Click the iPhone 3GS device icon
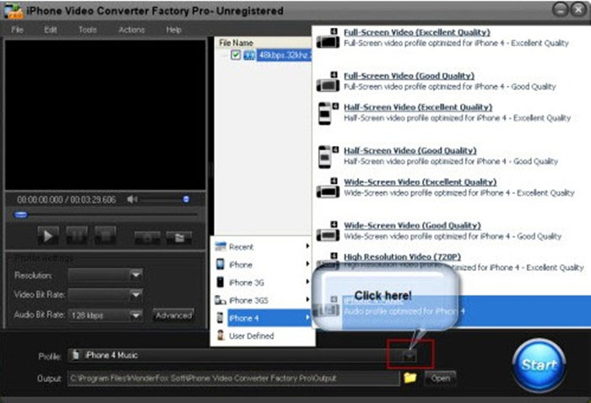This screenshot has width=591, height=403. 220,300
